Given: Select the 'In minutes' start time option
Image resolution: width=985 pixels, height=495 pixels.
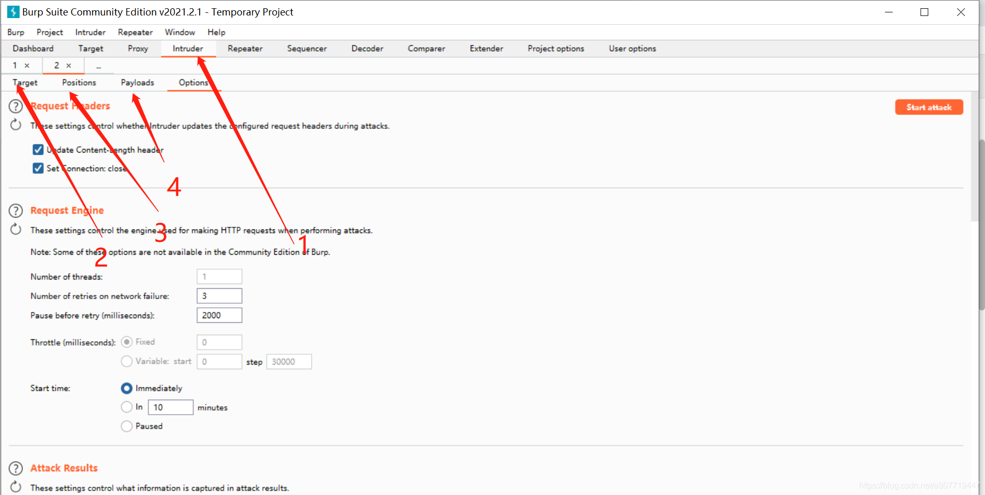Looking at the screenshot, I should click(126, 407).
